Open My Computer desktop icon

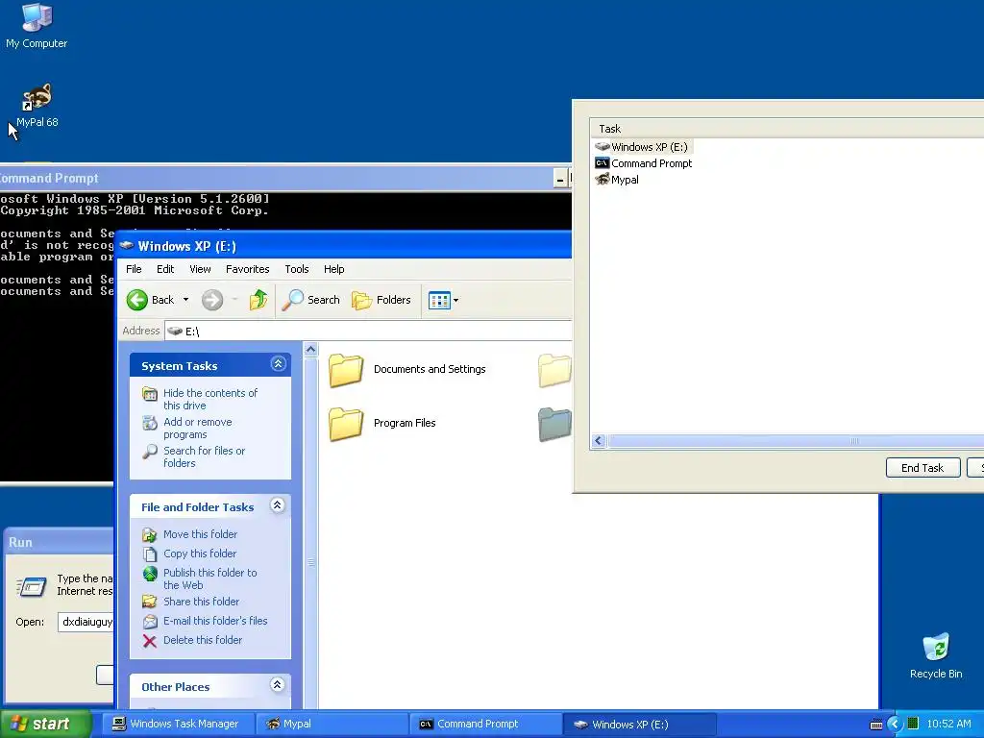tap(37, 25)
